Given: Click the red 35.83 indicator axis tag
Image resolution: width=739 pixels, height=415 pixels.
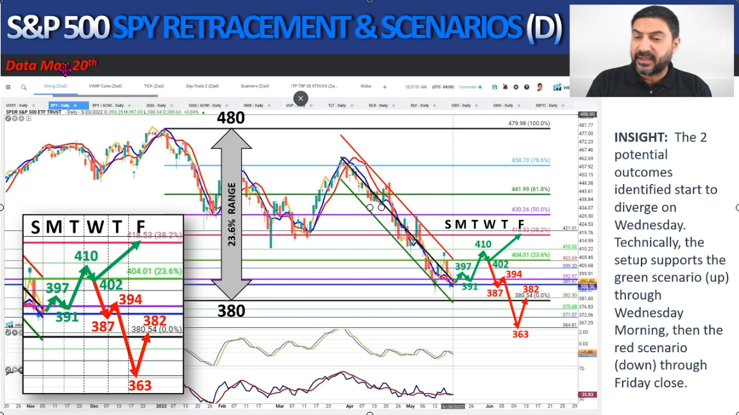Looking at the screenshot, I should click(587, 394).
